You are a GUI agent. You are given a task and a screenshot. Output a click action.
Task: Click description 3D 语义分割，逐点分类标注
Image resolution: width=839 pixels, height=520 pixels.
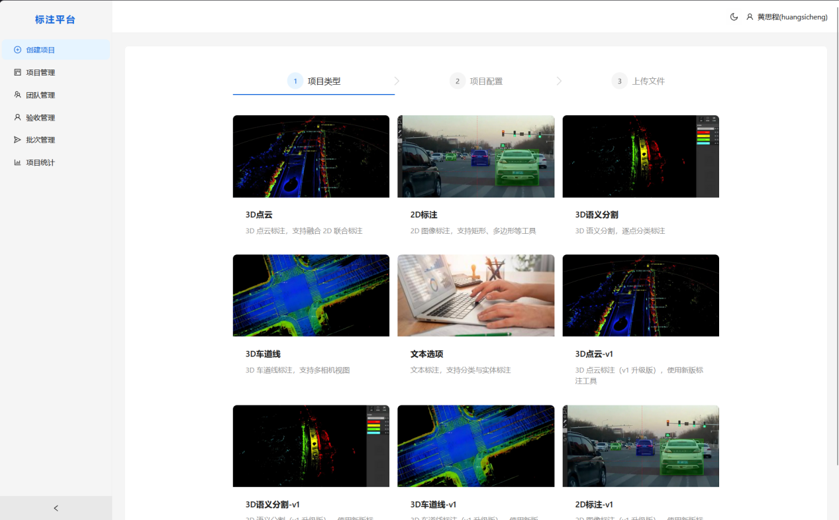point(620,231)
